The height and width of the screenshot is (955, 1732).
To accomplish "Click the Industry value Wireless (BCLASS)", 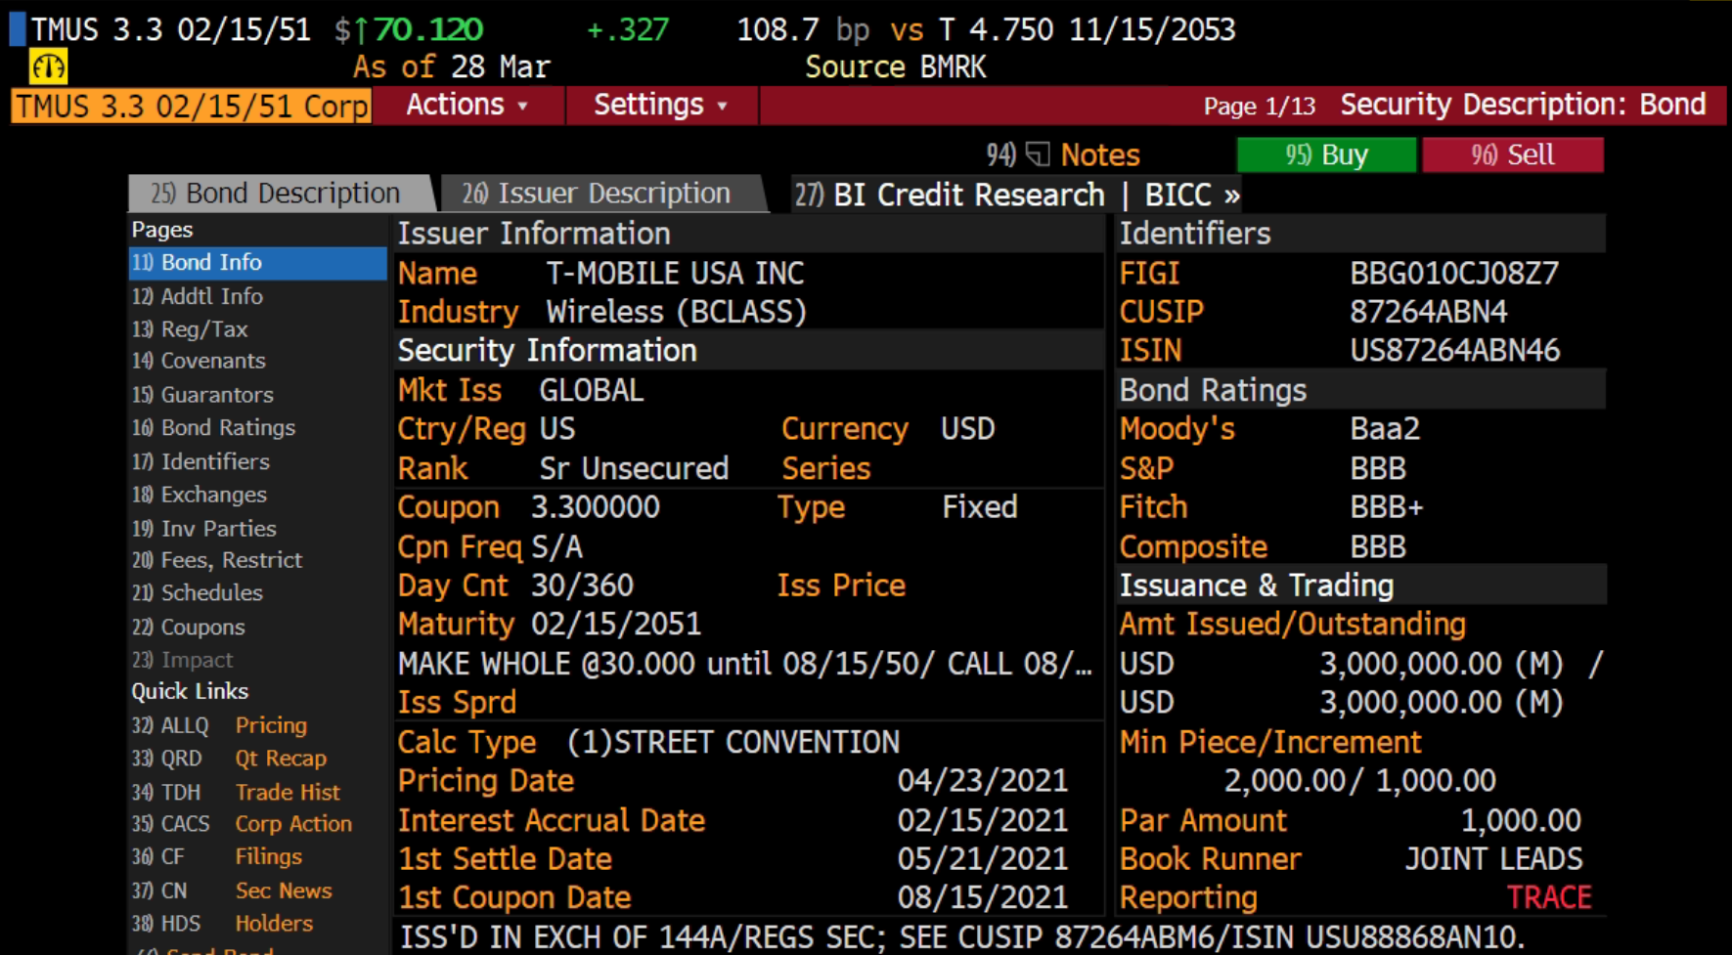I will (676, 312).
